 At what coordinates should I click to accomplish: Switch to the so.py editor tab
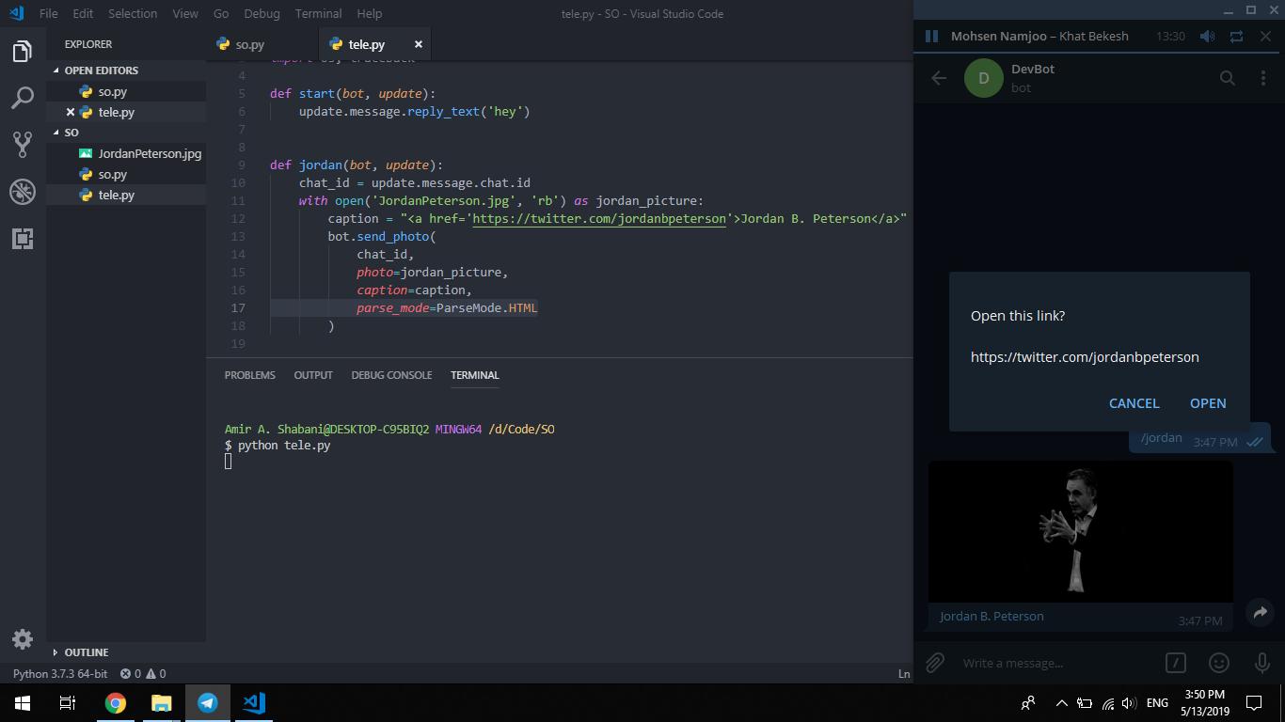pos(249,44)
